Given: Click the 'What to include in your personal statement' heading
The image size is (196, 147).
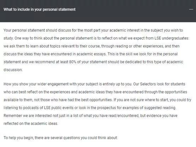Looking at the screenshot, I should pos(40,9).
